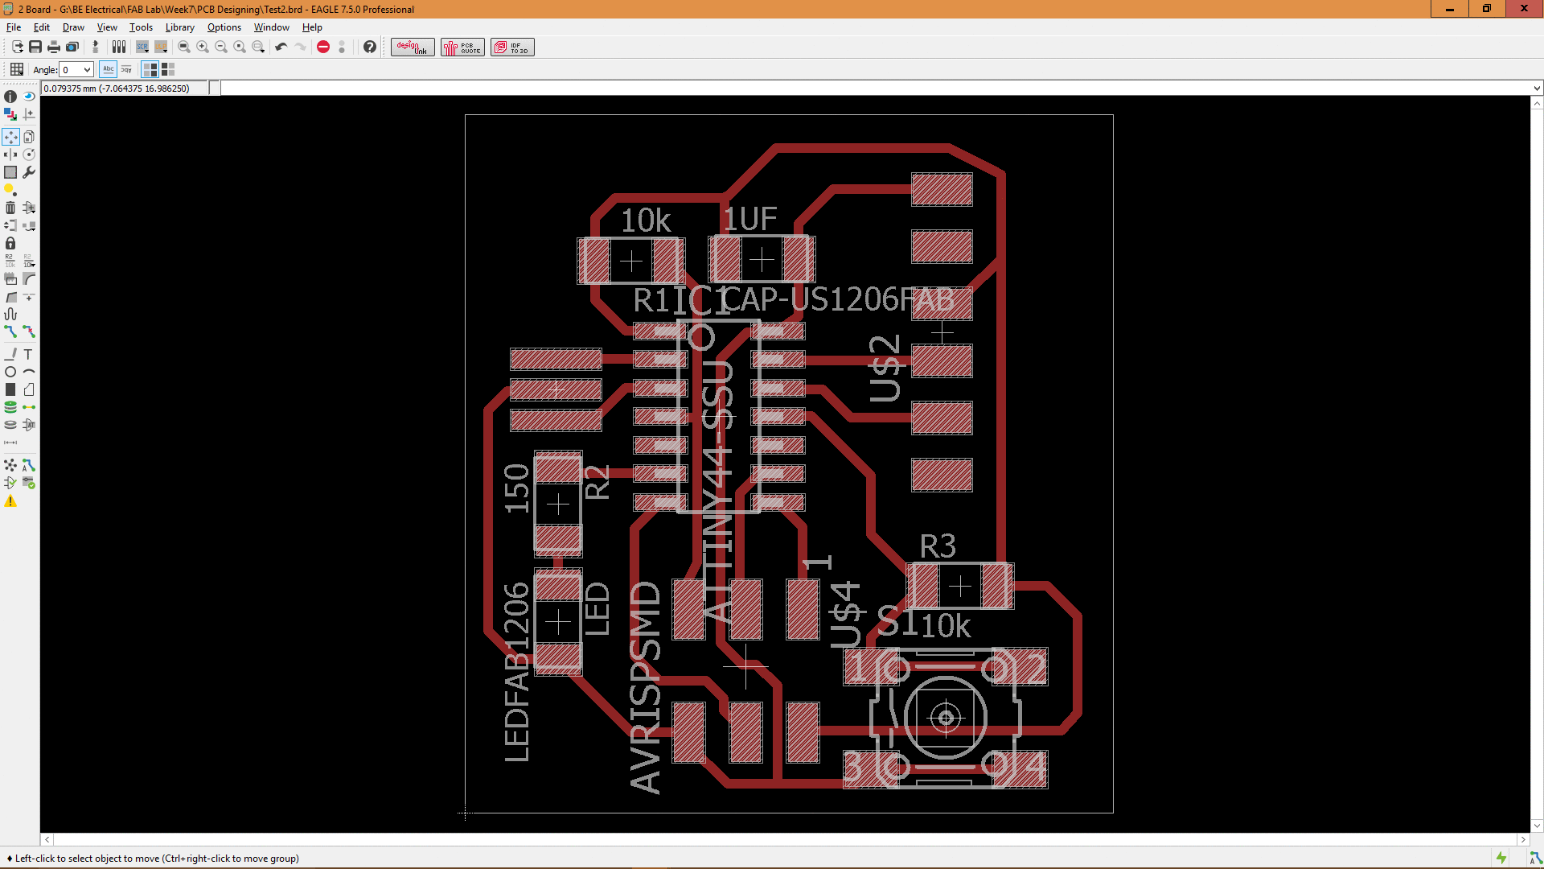Select the Text tool
The height and width of the screenshot is (869, 1544).
29,354
